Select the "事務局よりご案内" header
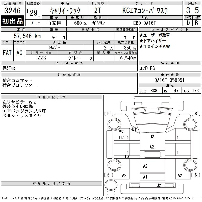Screen dimensions: 202x202 (51, 184)
